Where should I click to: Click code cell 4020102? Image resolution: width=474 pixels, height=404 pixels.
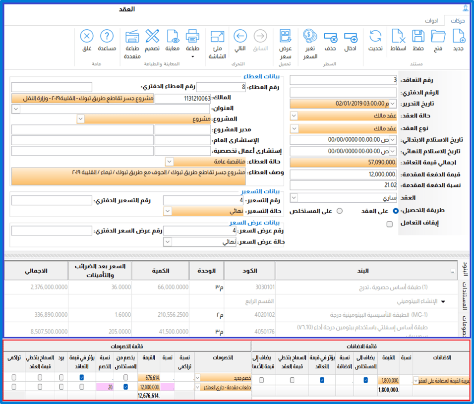[250, 315]
